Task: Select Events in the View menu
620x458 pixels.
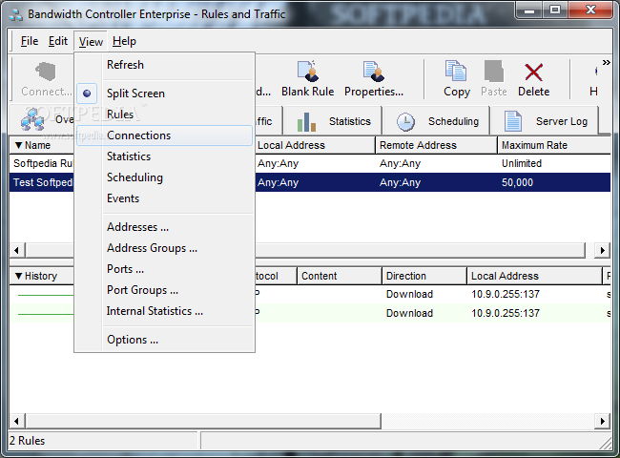Action: coord(164,198)
